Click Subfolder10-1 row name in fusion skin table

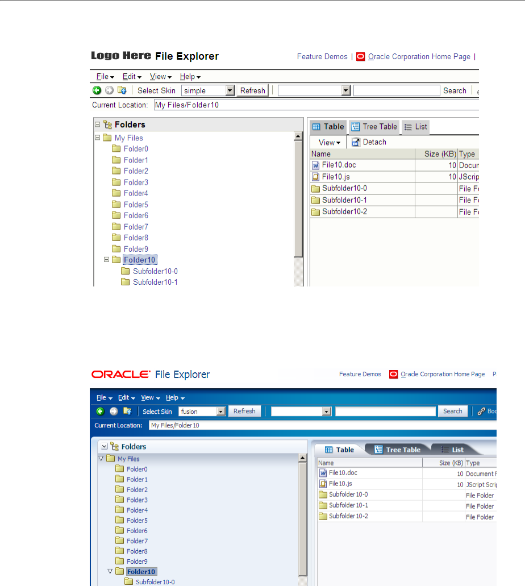pos(349,505)
